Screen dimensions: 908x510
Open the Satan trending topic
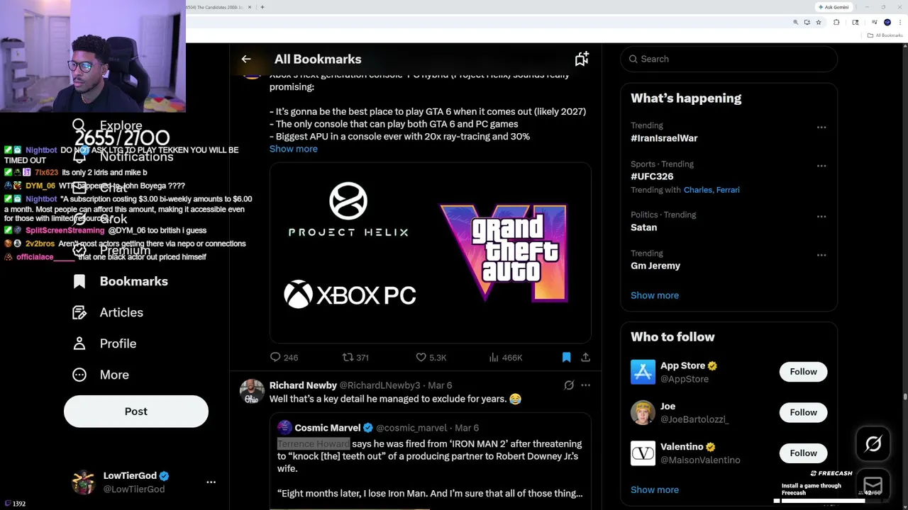tap(643, 227)
